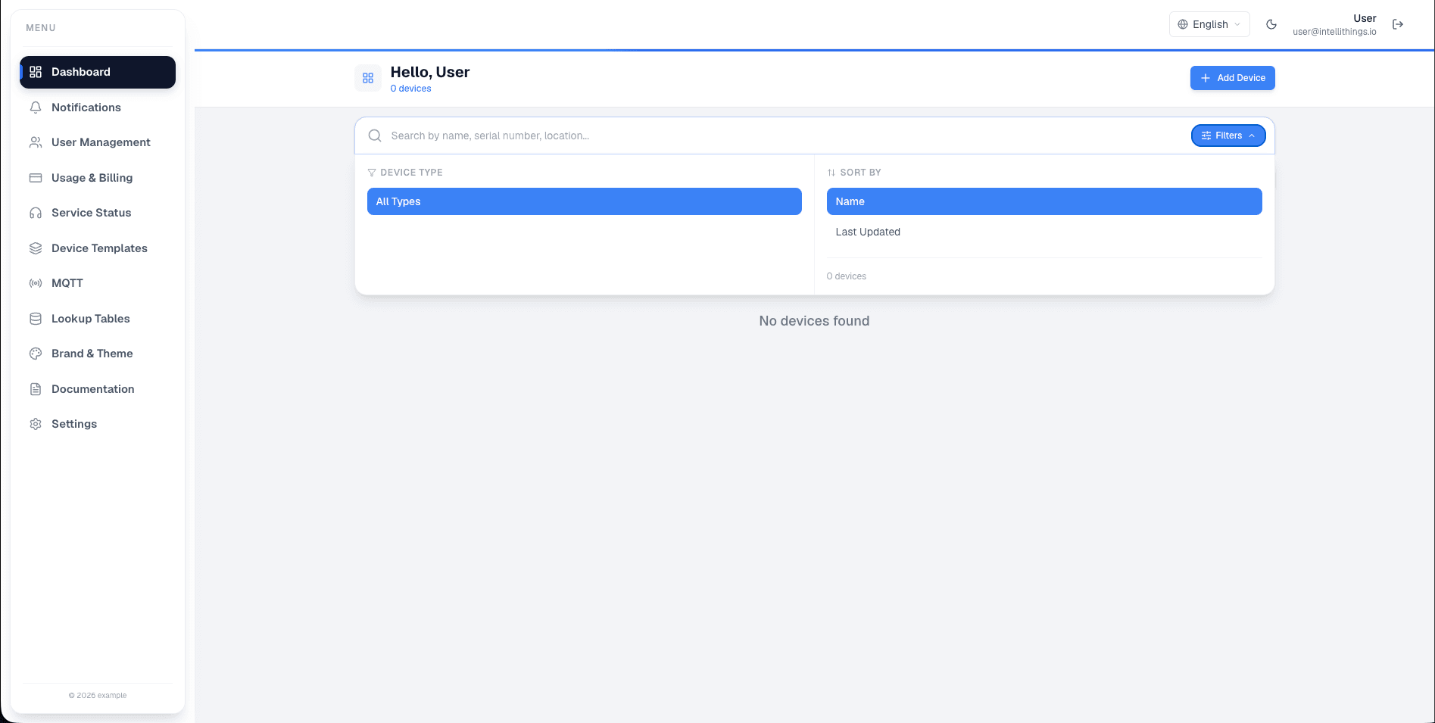Open the English language dropdown

tap(1209, 24)
